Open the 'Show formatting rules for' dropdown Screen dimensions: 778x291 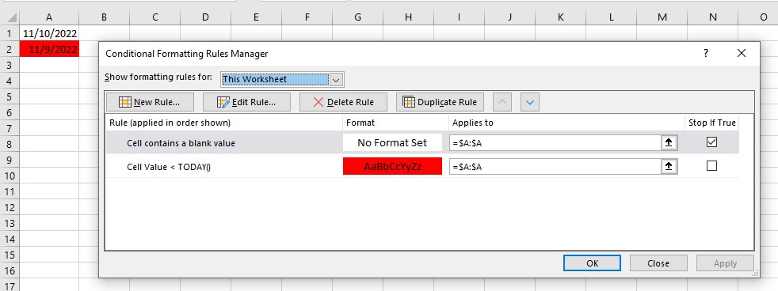(x=337, y=79)
